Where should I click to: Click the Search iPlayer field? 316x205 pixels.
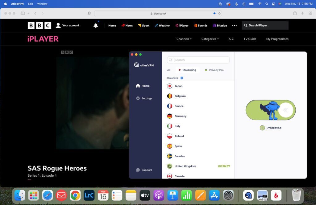tap(265, 25)
